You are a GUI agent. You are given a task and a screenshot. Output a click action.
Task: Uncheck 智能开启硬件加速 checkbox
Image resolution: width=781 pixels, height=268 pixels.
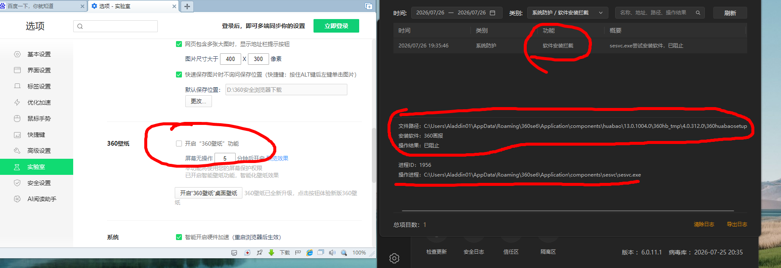pyautogui.click(x=179, y=237)
